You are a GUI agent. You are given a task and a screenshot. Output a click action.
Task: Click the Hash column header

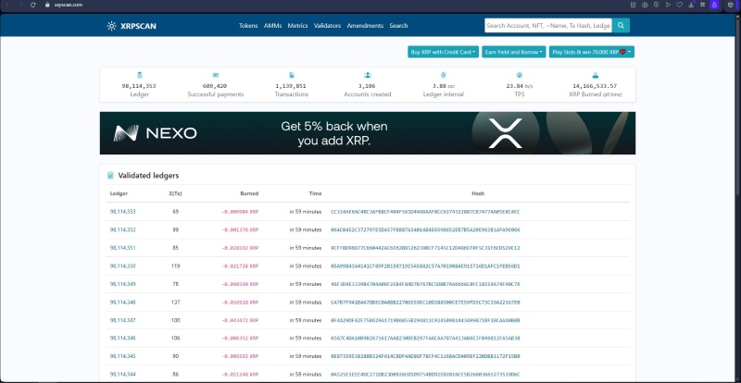click(478, 193)
